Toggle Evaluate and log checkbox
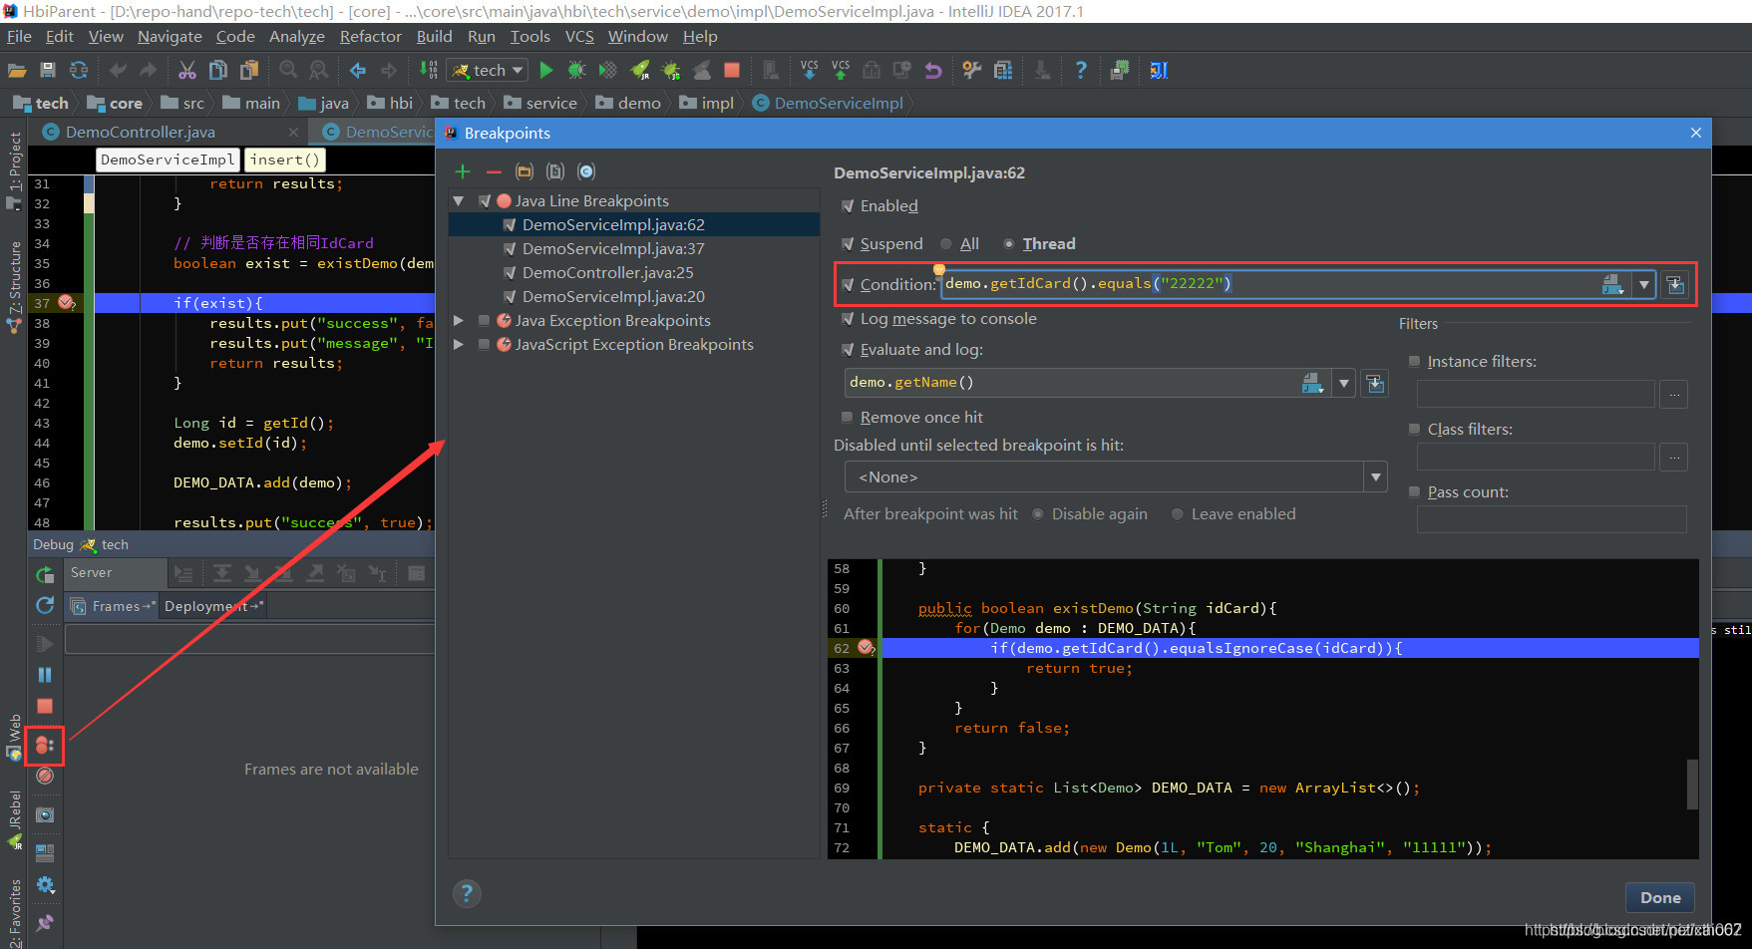1752x949 pixels. click(848, 350)
